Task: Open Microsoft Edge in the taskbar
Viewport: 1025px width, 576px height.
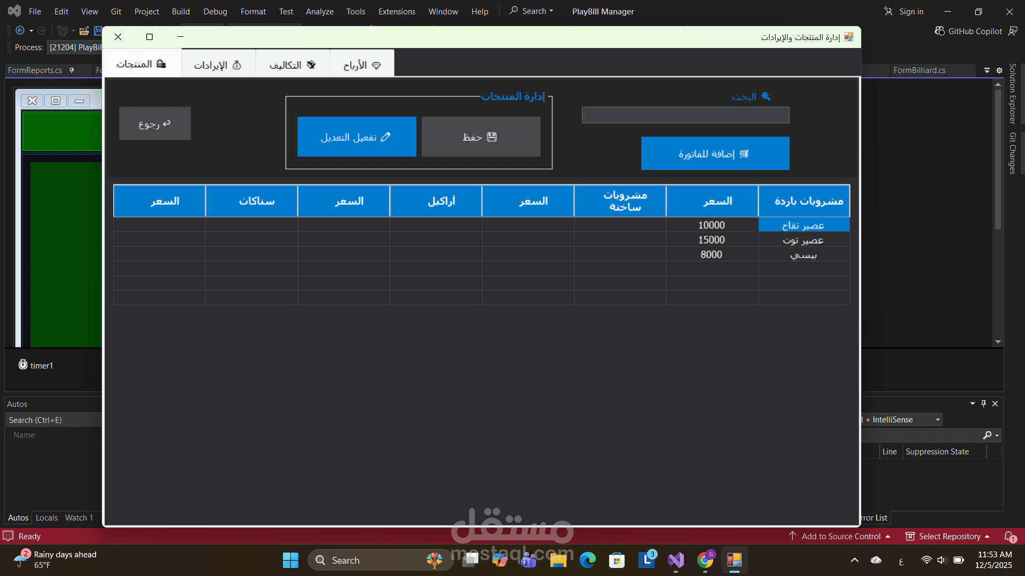Action: 588,560
